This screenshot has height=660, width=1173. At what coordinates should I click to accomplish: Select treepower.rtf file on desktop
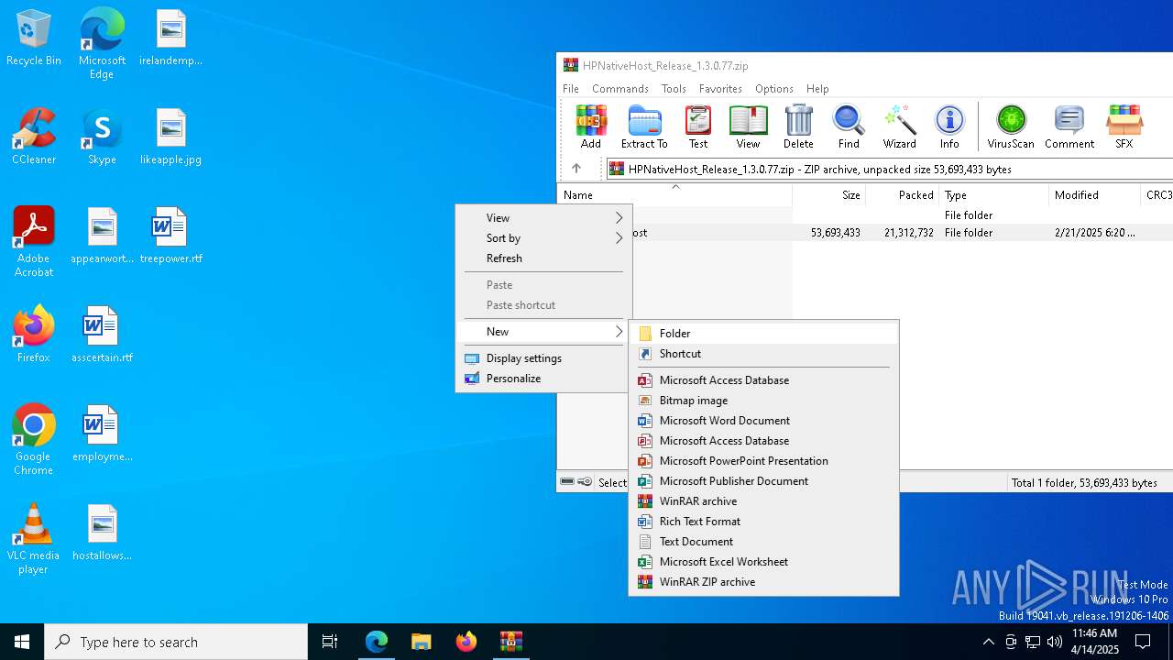(x=170, y=236)
